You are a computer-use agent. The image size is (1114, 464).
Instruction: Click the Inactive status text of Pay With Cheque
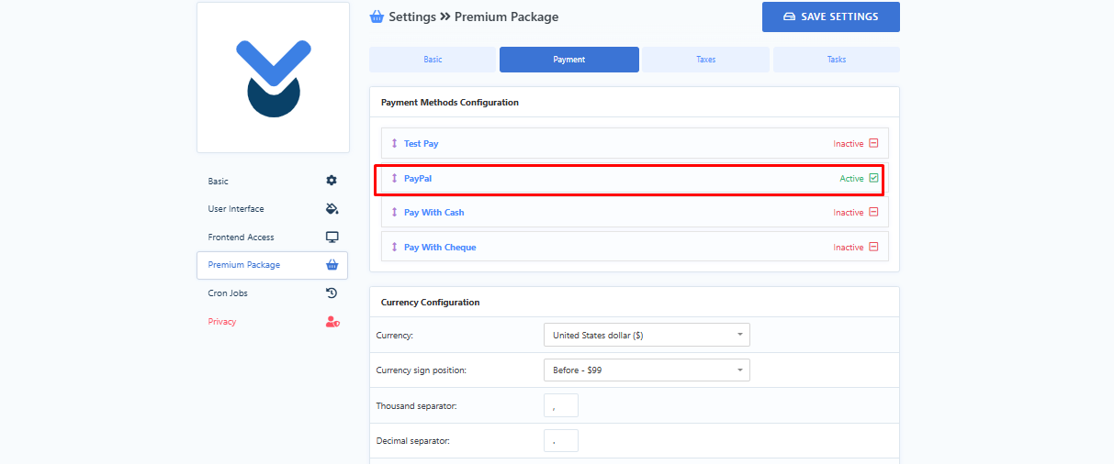849,248
